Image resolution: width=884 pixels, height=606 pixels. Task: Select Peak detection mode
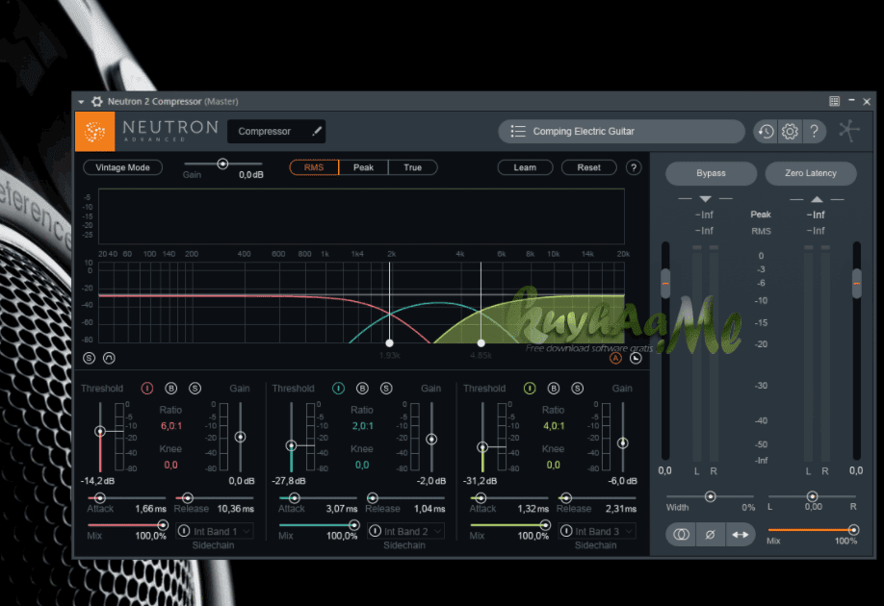pos(364,167)
